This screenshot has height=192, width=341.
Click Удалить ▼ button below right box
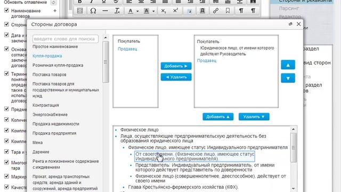coord(254,117)
